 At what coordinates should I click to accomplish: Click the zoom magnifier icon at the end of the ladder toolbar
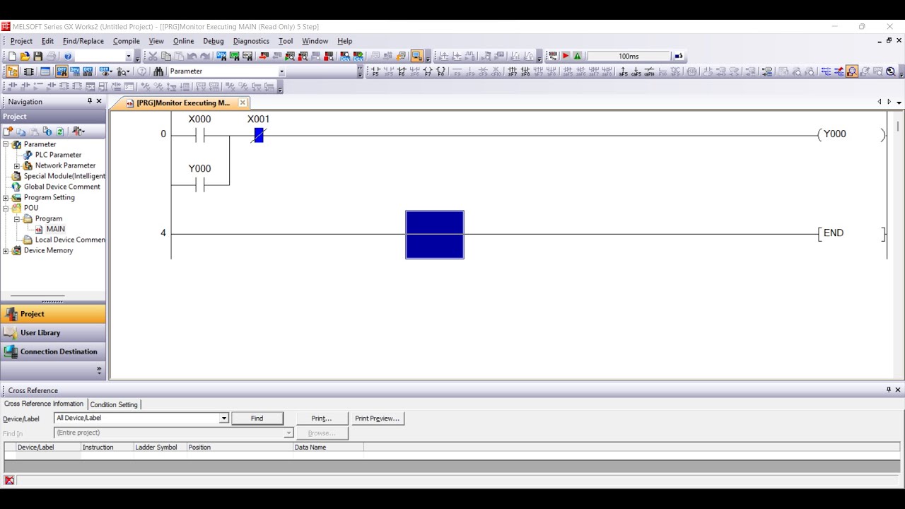click(891, 71)
